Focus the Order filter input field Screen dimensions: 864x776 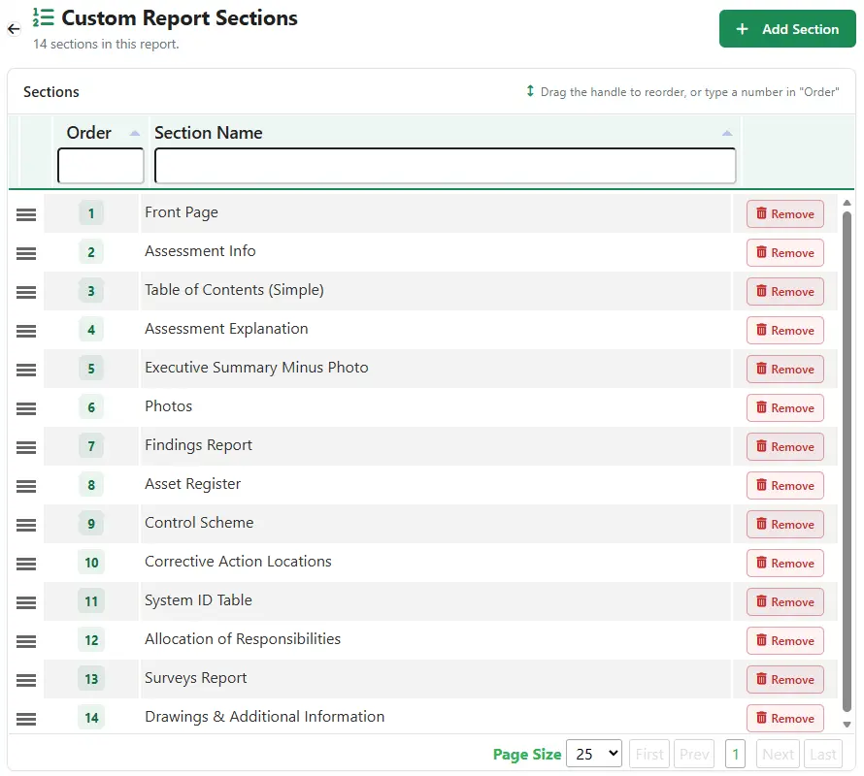pyautogui.click(x=100, y=165)
